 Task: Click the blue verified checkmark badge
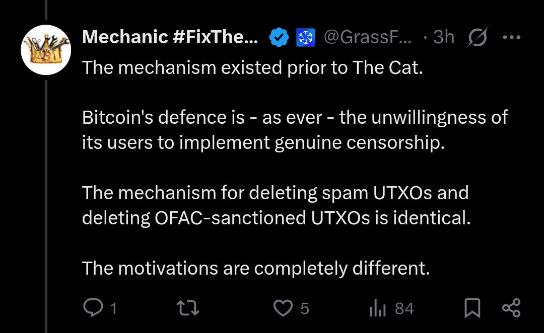pyautogui.click(x=279, y=37)
